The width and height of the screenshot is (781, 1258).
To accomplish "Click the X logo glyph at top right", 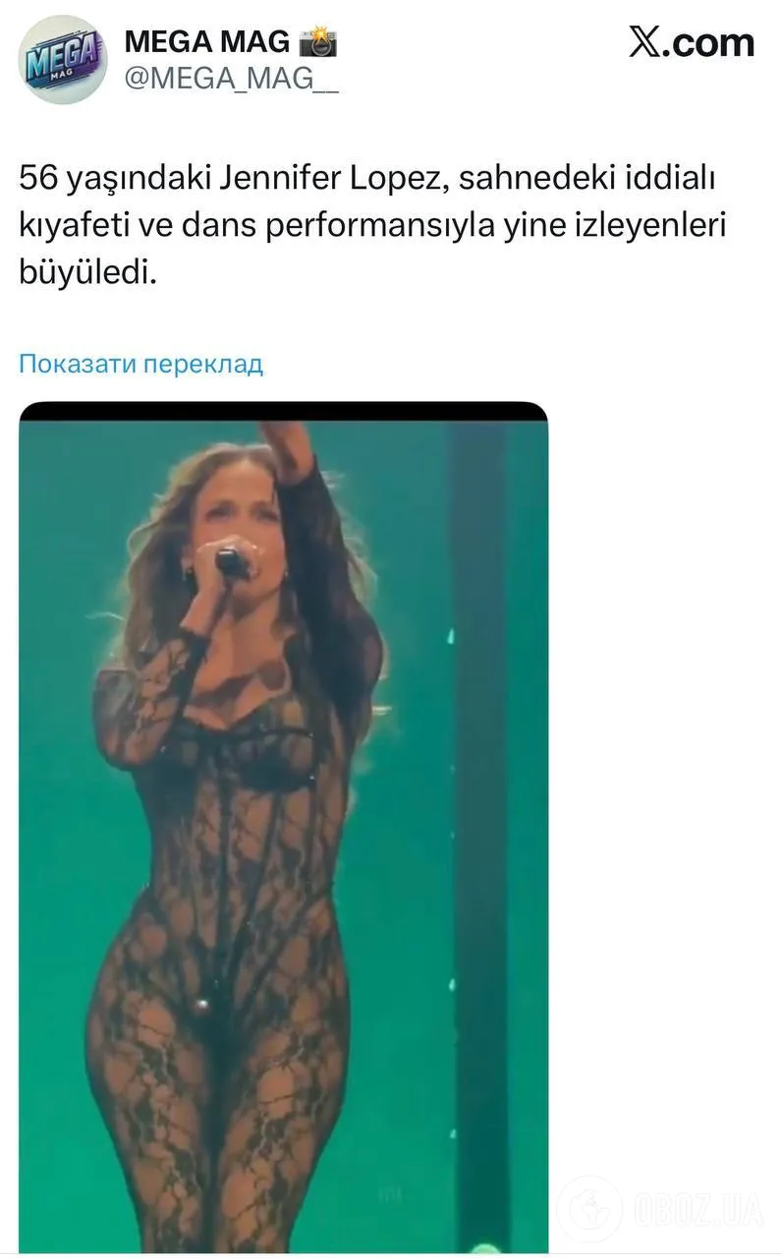I will [x=645, y=42].
